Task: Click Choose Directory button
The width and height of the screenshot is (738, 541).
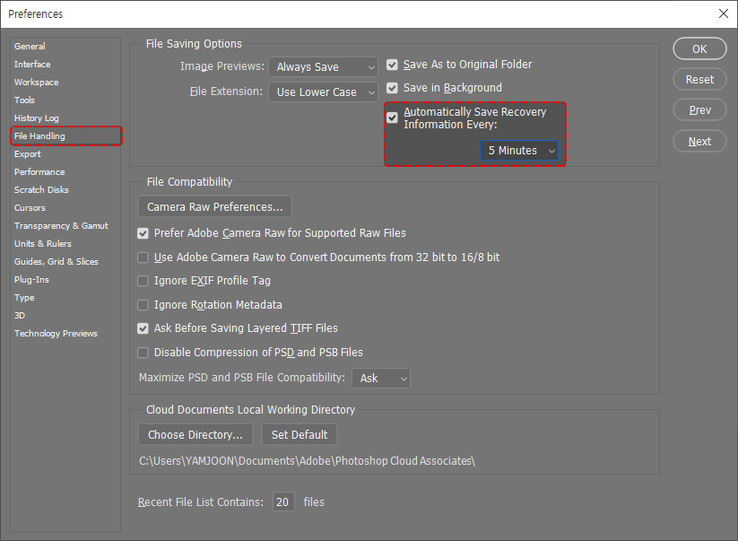Action: coord(195,434)
